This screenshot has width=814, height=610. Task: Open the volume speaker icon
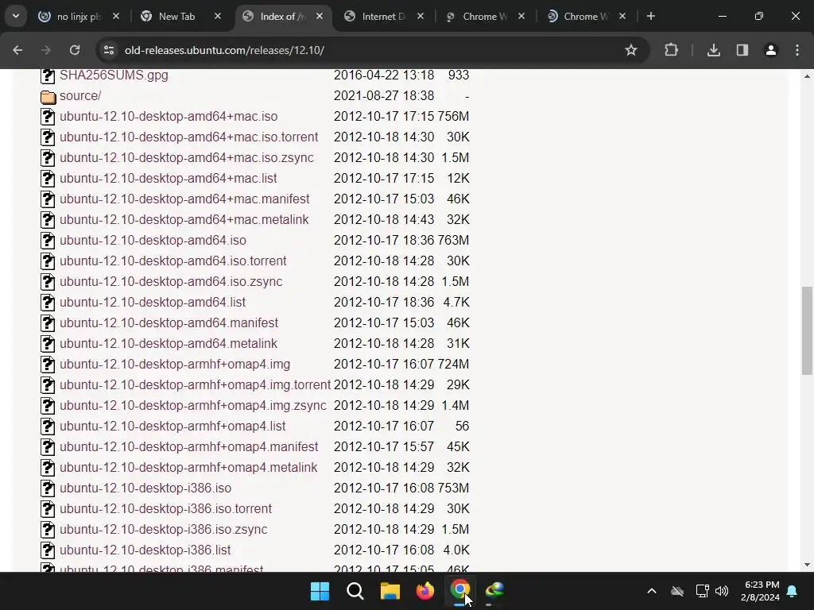click(722, 591)
